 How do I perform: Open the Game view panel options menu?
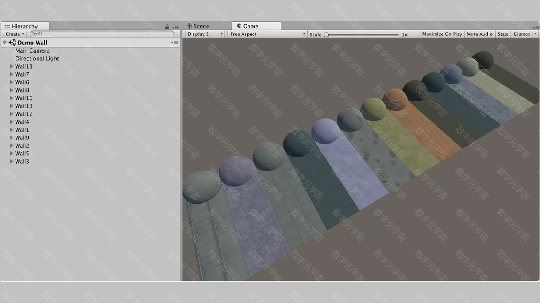pos(535,27)
